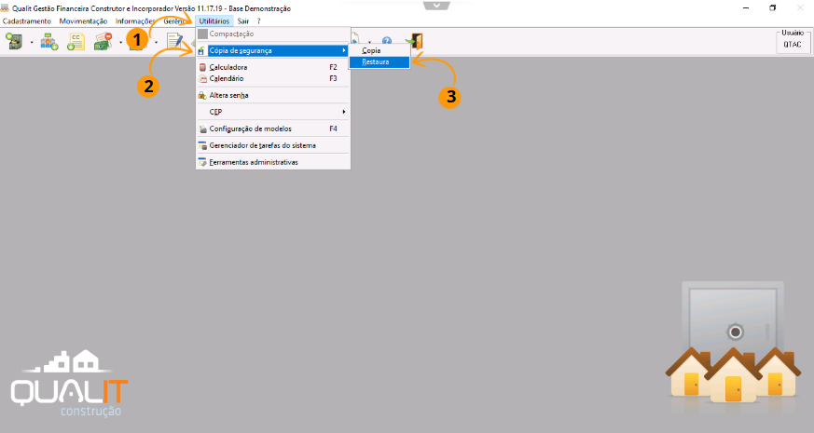Screen dimensions: 814x433
Task: Click the QTAC user field
Action: pos(793,45)
